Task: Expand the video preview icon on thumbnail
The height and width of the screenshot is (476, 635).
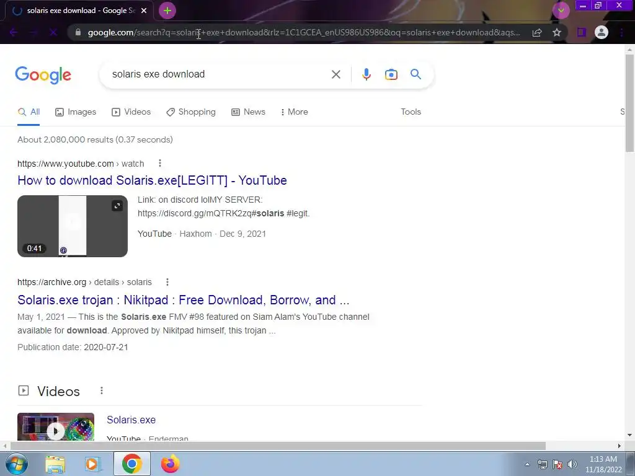Action: [x=117, y=206]
